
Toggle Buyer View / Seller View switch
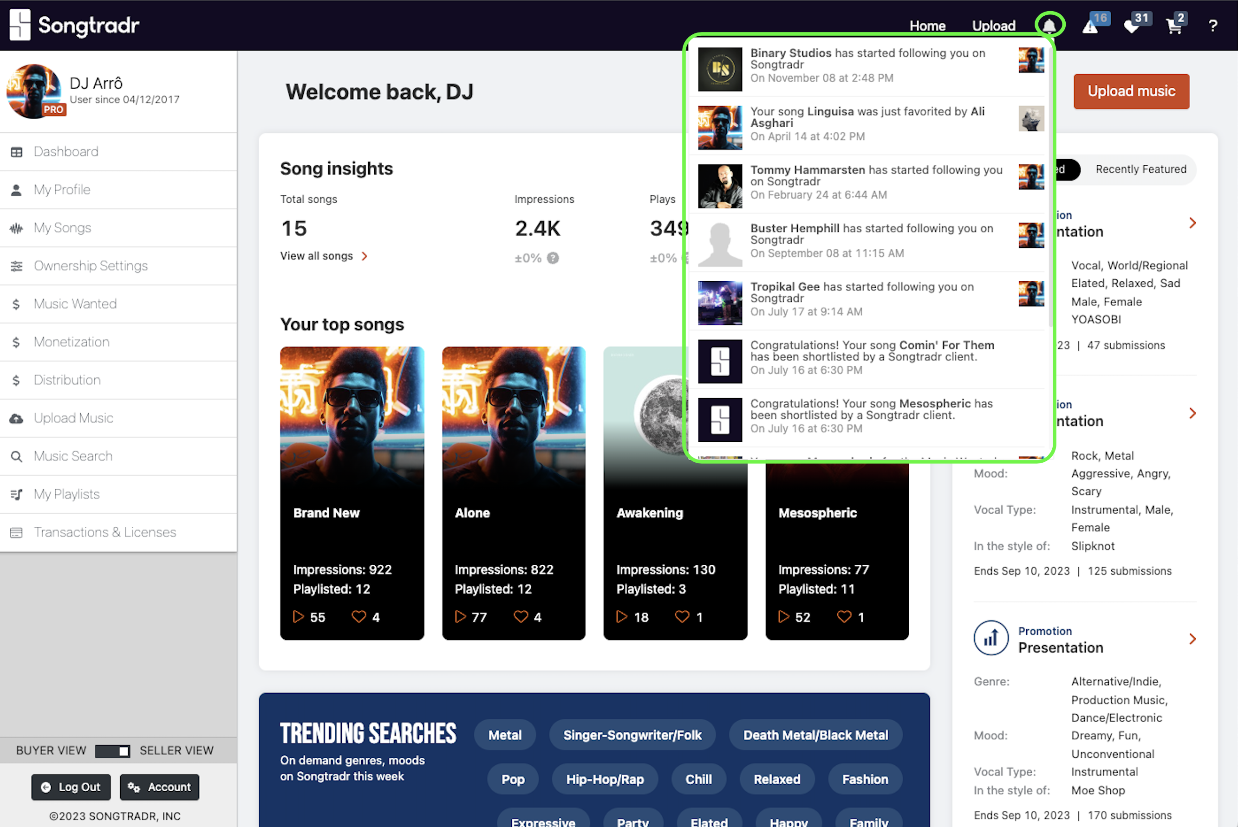[112, 751]
